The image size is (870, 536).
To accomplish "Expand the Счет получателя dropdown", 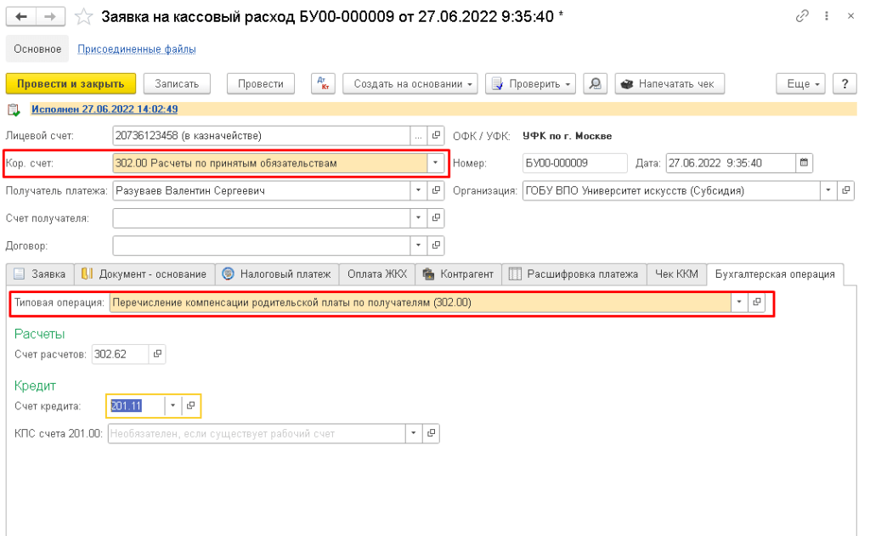I will (418, 218).
